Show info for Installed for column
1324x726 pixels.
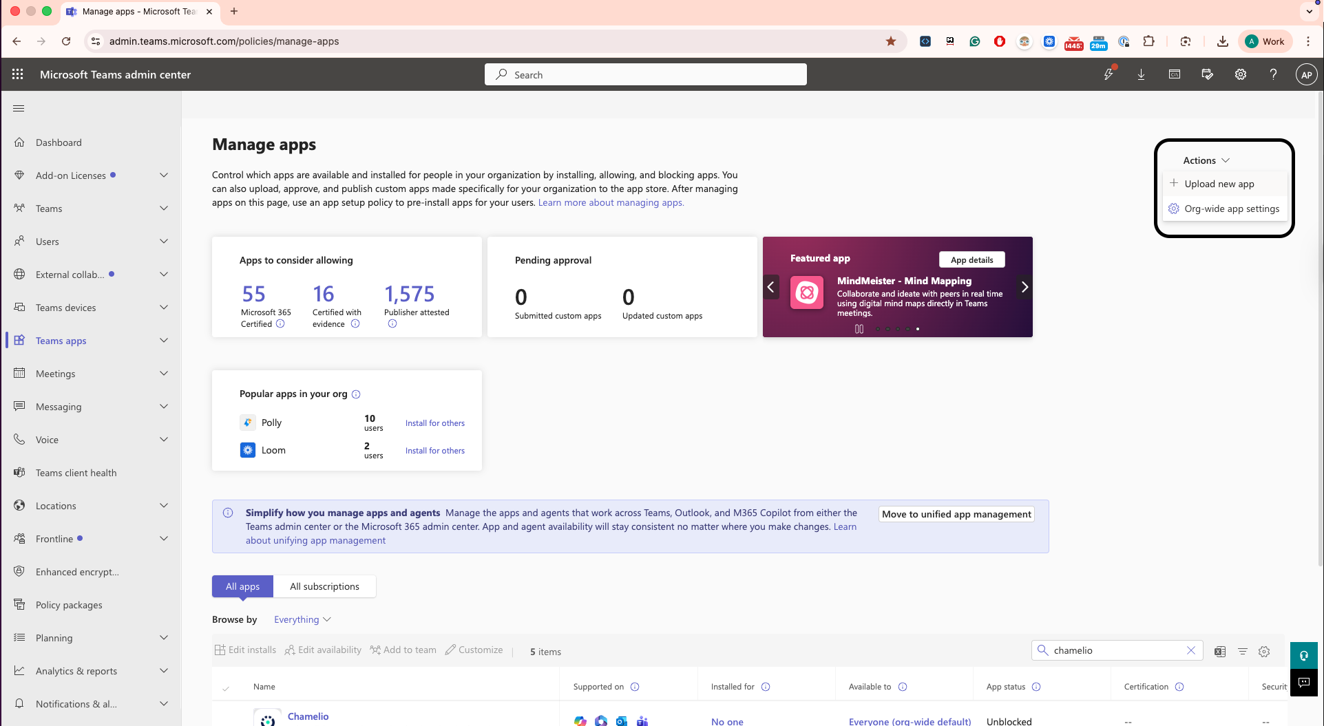(x=766, y=687)
